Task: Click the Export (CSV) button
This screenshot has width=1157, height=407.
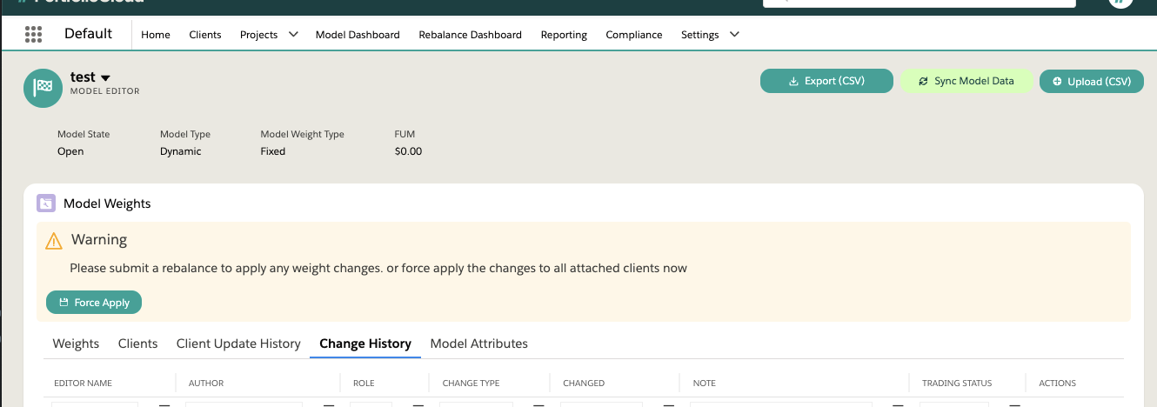Action: point(826,81)
